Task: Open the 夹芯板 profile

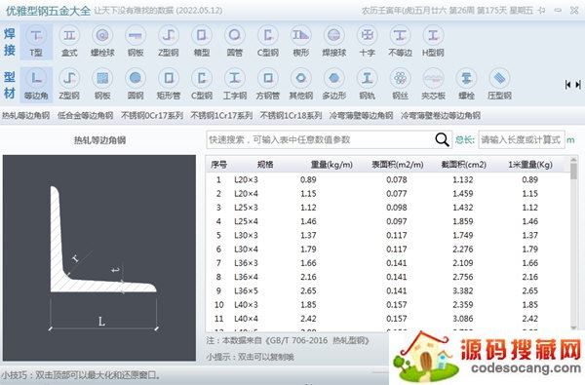Action: tap(433, 85)
